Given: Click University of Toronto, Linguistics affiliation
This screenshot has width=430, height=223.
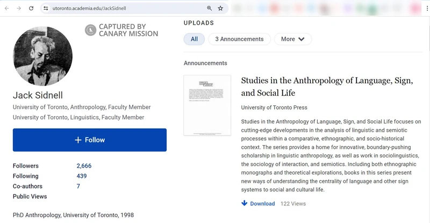Looking at the screenshot, I should pyautogui.click(x=78, y=117).
